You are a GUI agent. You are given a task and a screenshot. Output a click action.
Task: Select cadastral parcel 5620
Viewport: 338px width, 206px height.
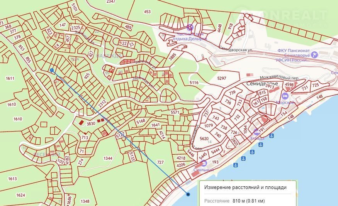[204, 139]
